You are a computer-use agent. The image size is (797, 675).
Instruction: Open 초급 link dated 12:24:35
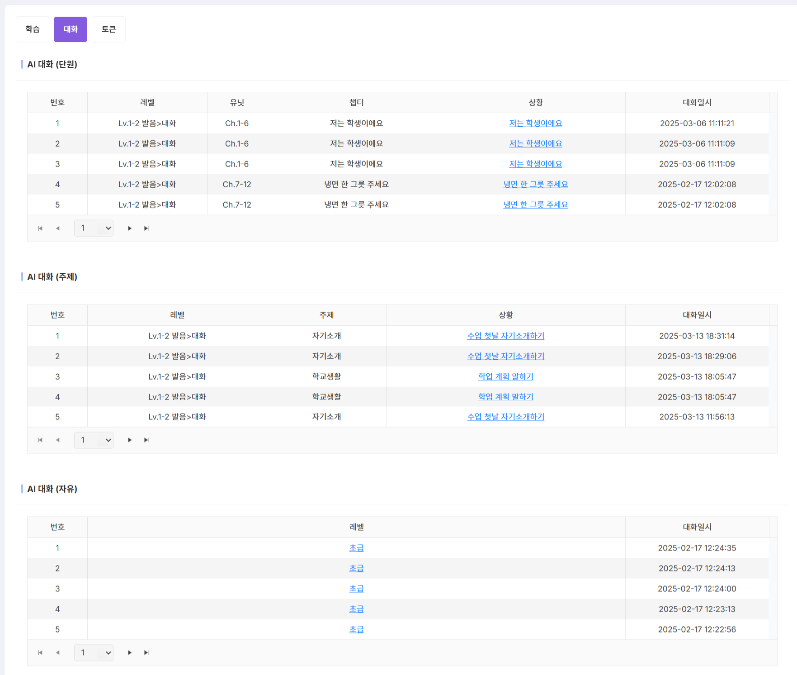pos(356,548)
